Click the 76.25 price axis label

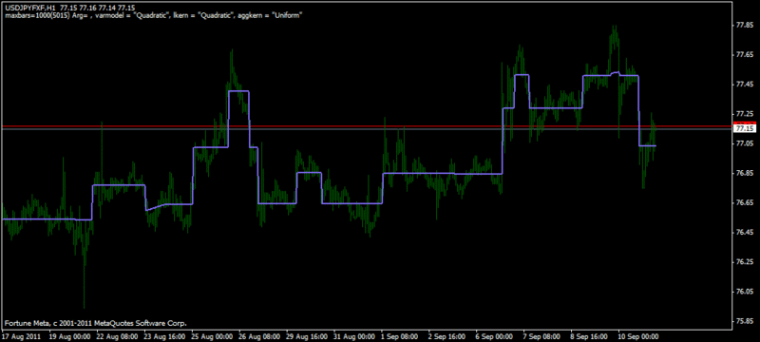[x=744, y=262]
